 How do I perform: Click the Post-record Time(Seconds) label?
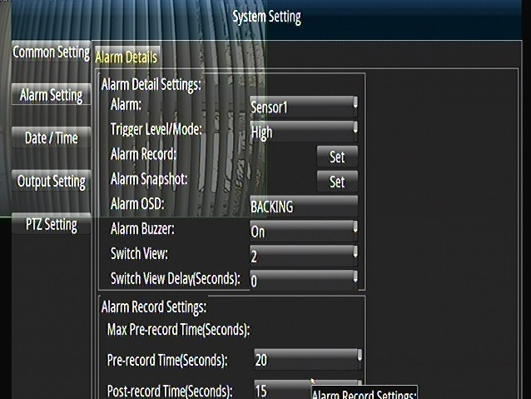170,391
